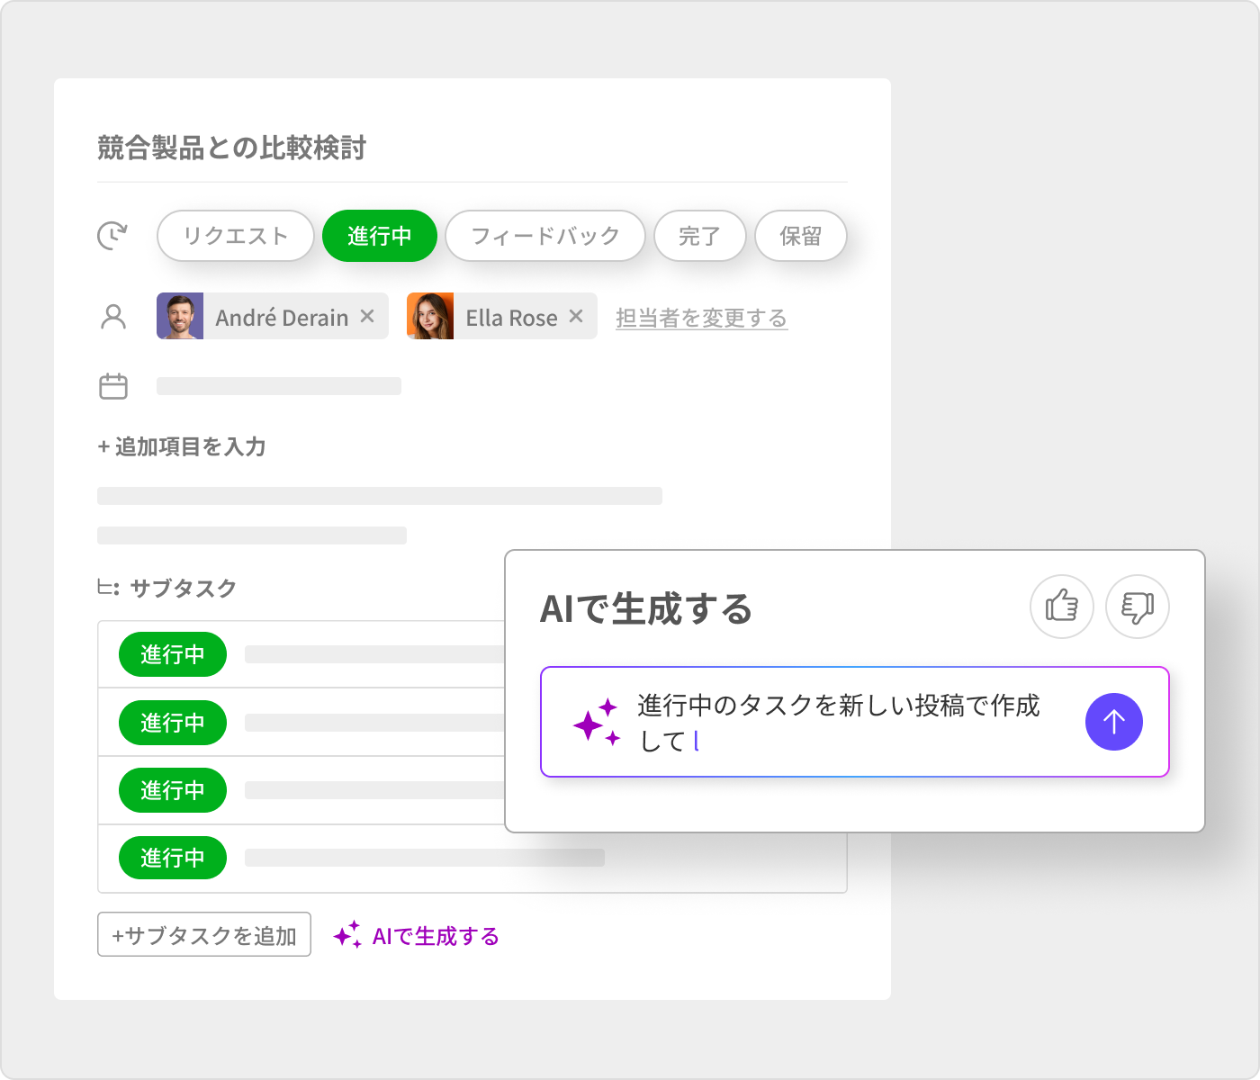The image size is (1260, 1080).
Task: Select the 進行中 status pill
Action: coord(379,236)
